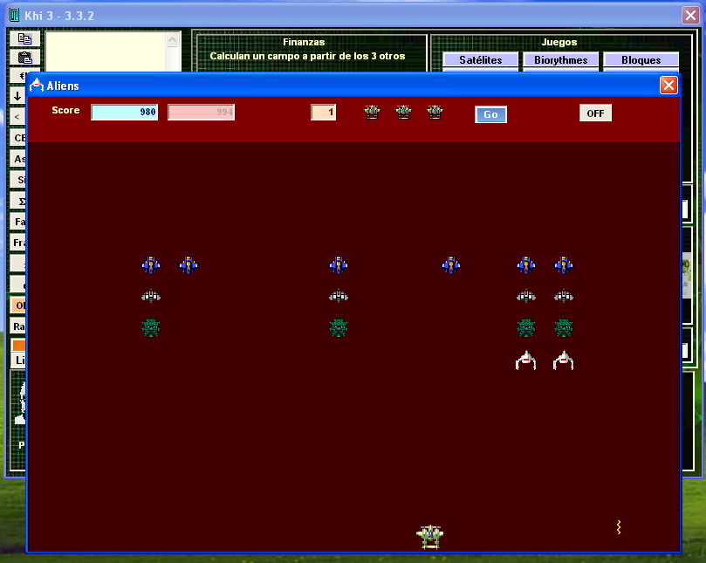Open Bloques game in Khi 3 Juegos
Viewport: 706px width, 563px height.
pyautogui.click(x=641, y=60)
